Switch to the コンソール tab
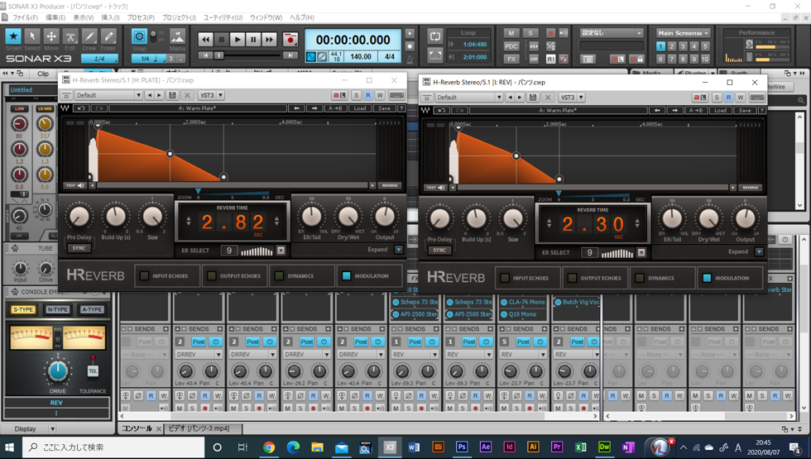Screen dimensions: 811x459 137,428
